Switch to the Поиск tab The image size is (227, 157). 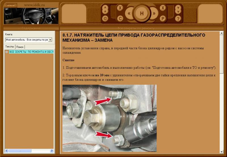pyautogui.click(x=20, y=47)
